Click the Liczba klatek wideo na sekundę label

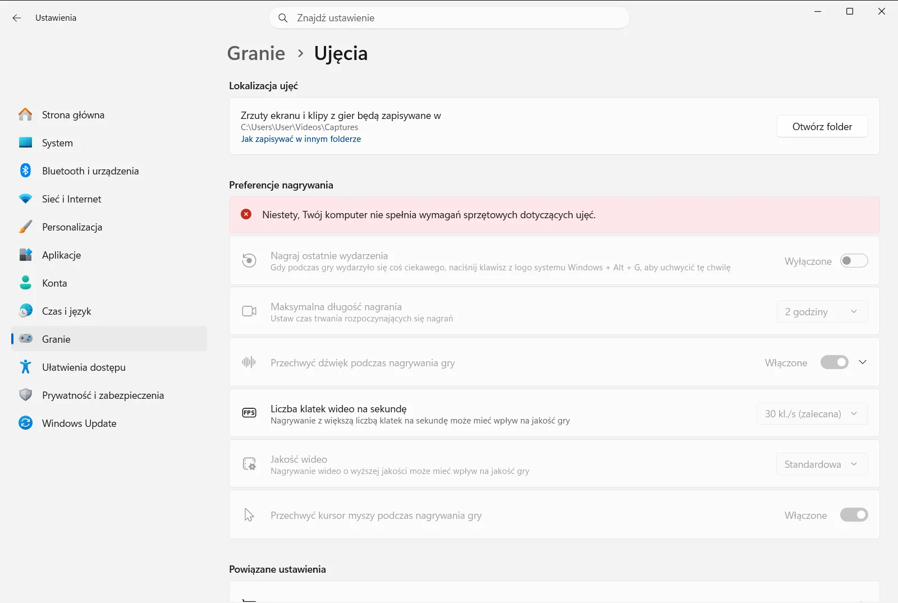click(338, 409)
